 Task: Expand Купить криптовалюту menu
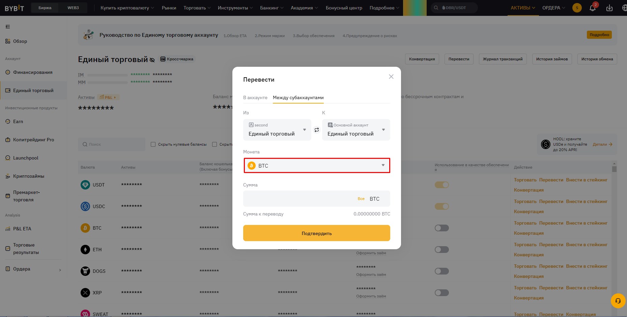pyautogui.click(x=127, y=8)
